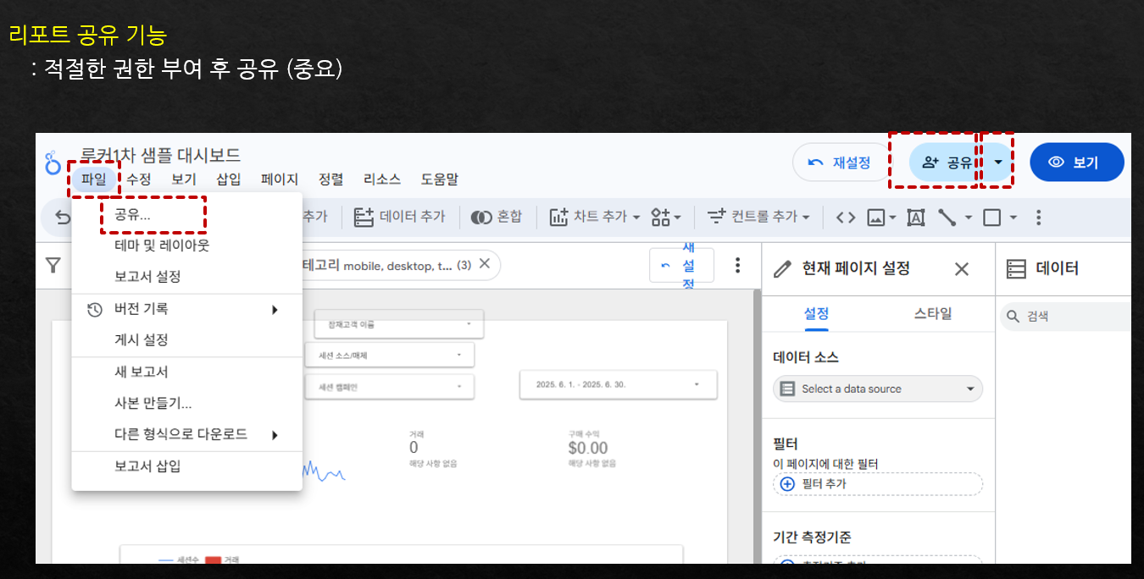Click the blue 보기 view button
The image size is (1144, 579).
(1076, 161)
